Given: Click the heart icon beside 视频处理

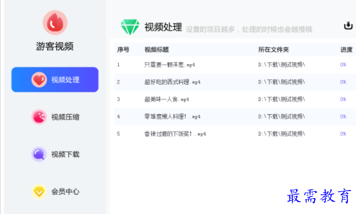Looking at the screenshot, I should tap(39, 79).
